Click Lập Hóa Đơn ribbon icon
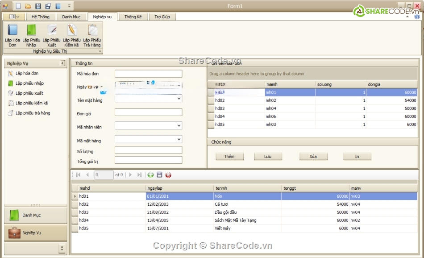424x258 pixels. [x=12, y=35]
